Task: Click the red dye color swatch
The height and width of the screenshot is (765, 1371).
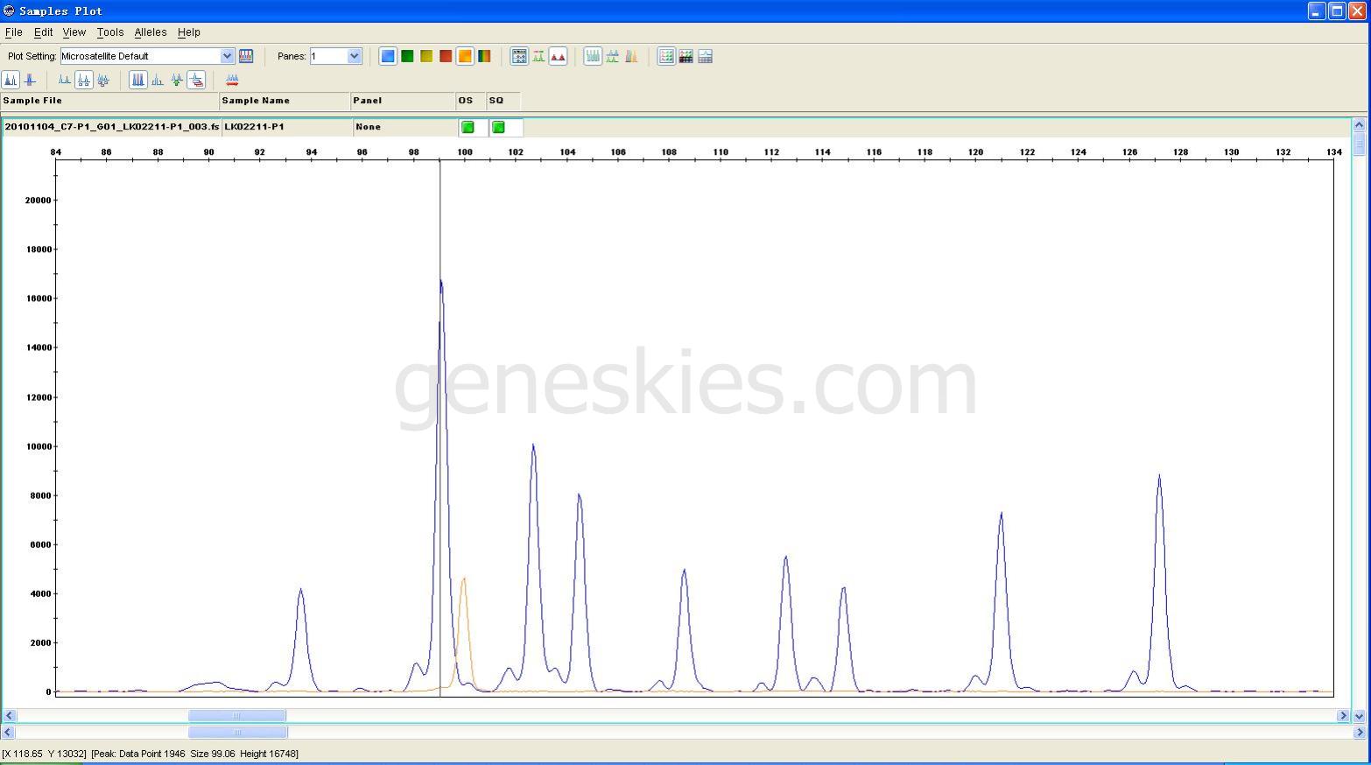Action: 446,56
